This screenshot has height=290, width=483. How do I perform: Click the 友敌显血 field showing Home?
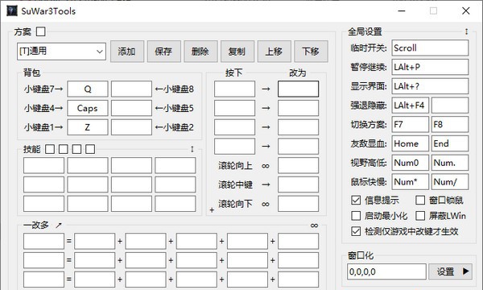[411, 143]
